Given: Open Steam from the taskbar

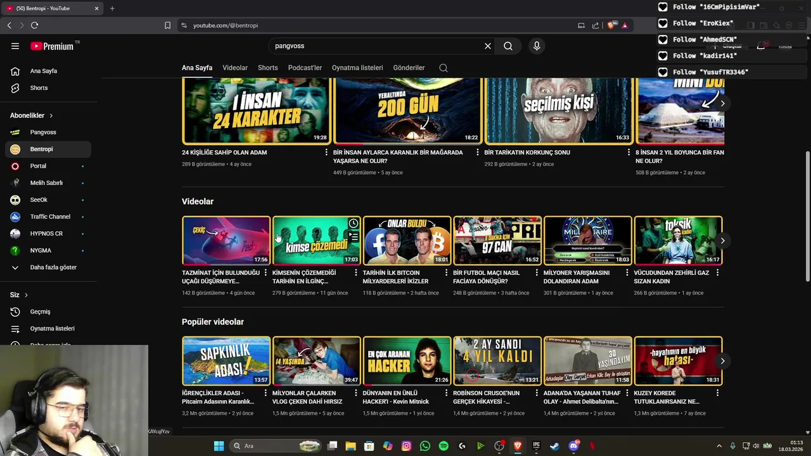Looking at the screenshot, I should coord(554,446).
